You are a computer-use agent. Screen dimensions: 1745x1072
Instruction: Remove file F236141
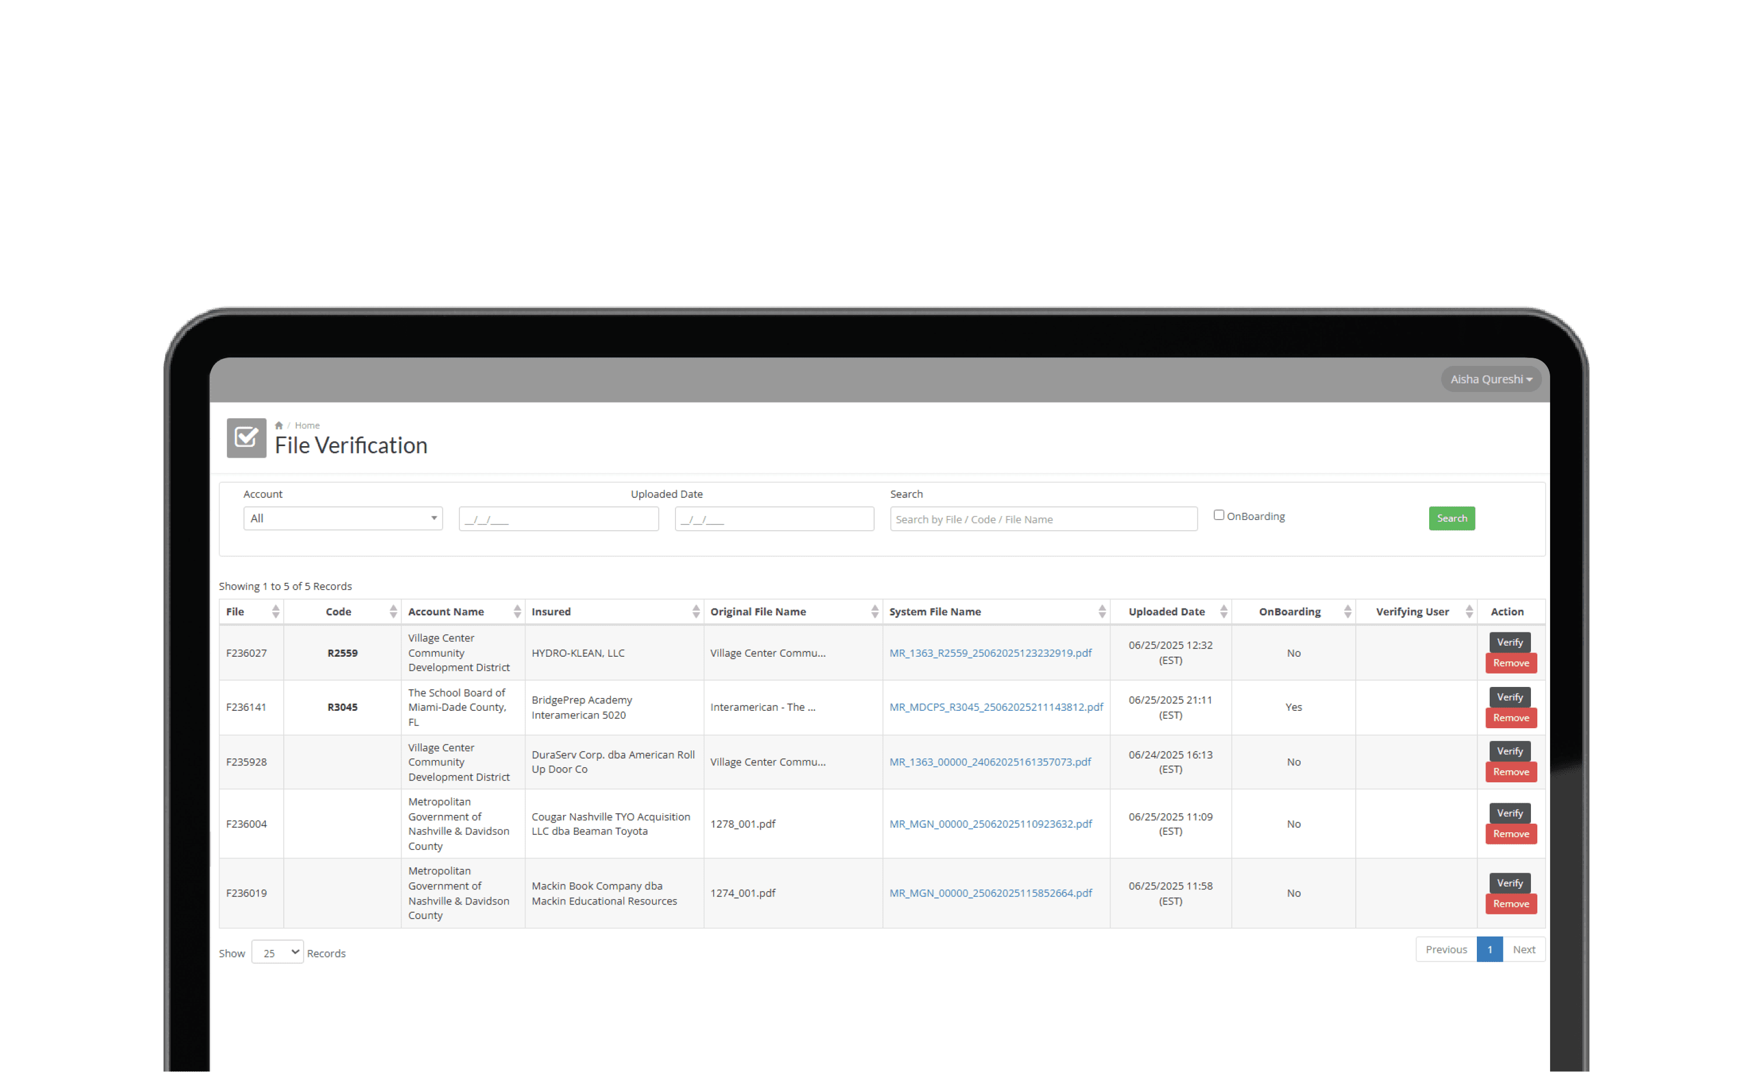[1511, 718]
